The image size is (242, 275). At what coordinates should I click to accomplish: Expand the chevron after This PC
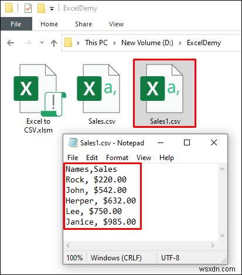114,43
